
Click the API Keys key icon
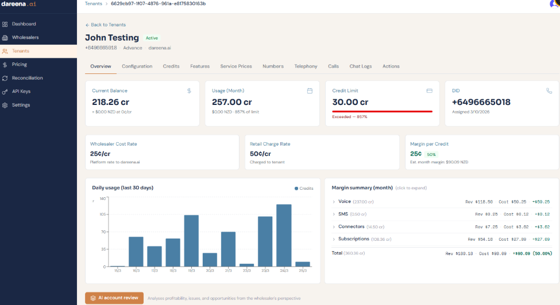click(5, 92)
